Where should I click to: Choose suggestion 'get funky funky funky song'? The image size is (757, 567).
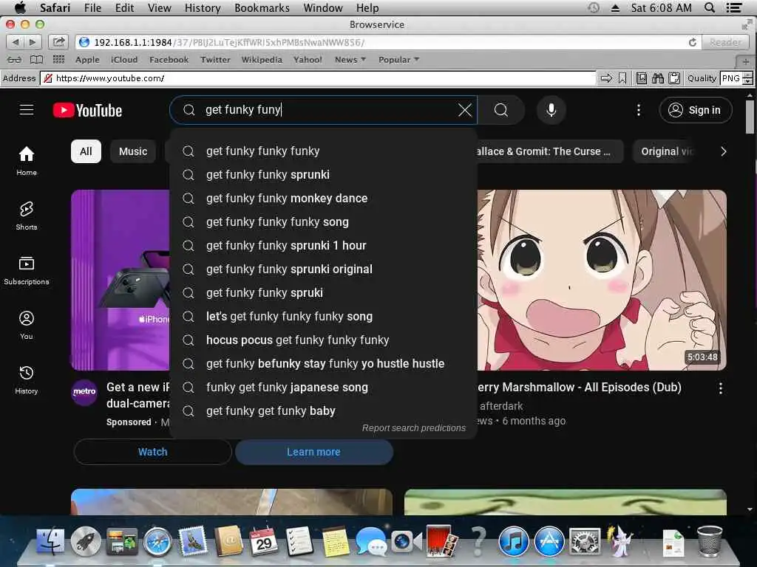pos(323,221)
